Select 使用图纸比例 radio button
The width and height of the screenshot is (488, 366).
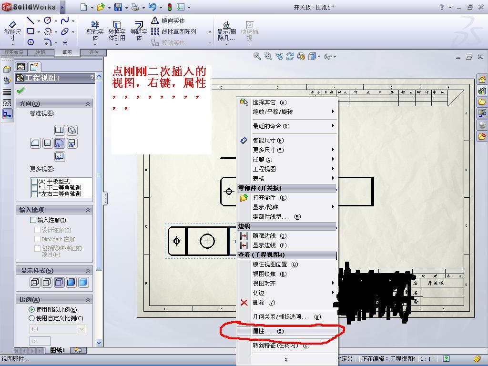tap(31, 310)
